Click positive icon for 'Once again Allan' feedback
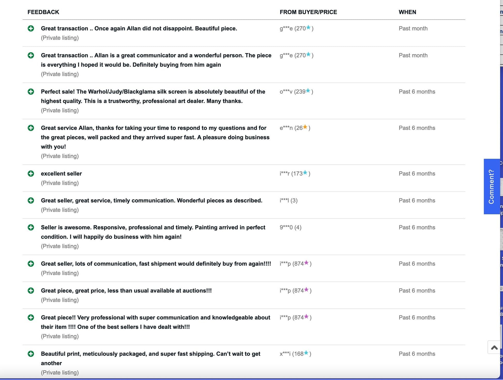The image size is (503, 380). point(31,28)
